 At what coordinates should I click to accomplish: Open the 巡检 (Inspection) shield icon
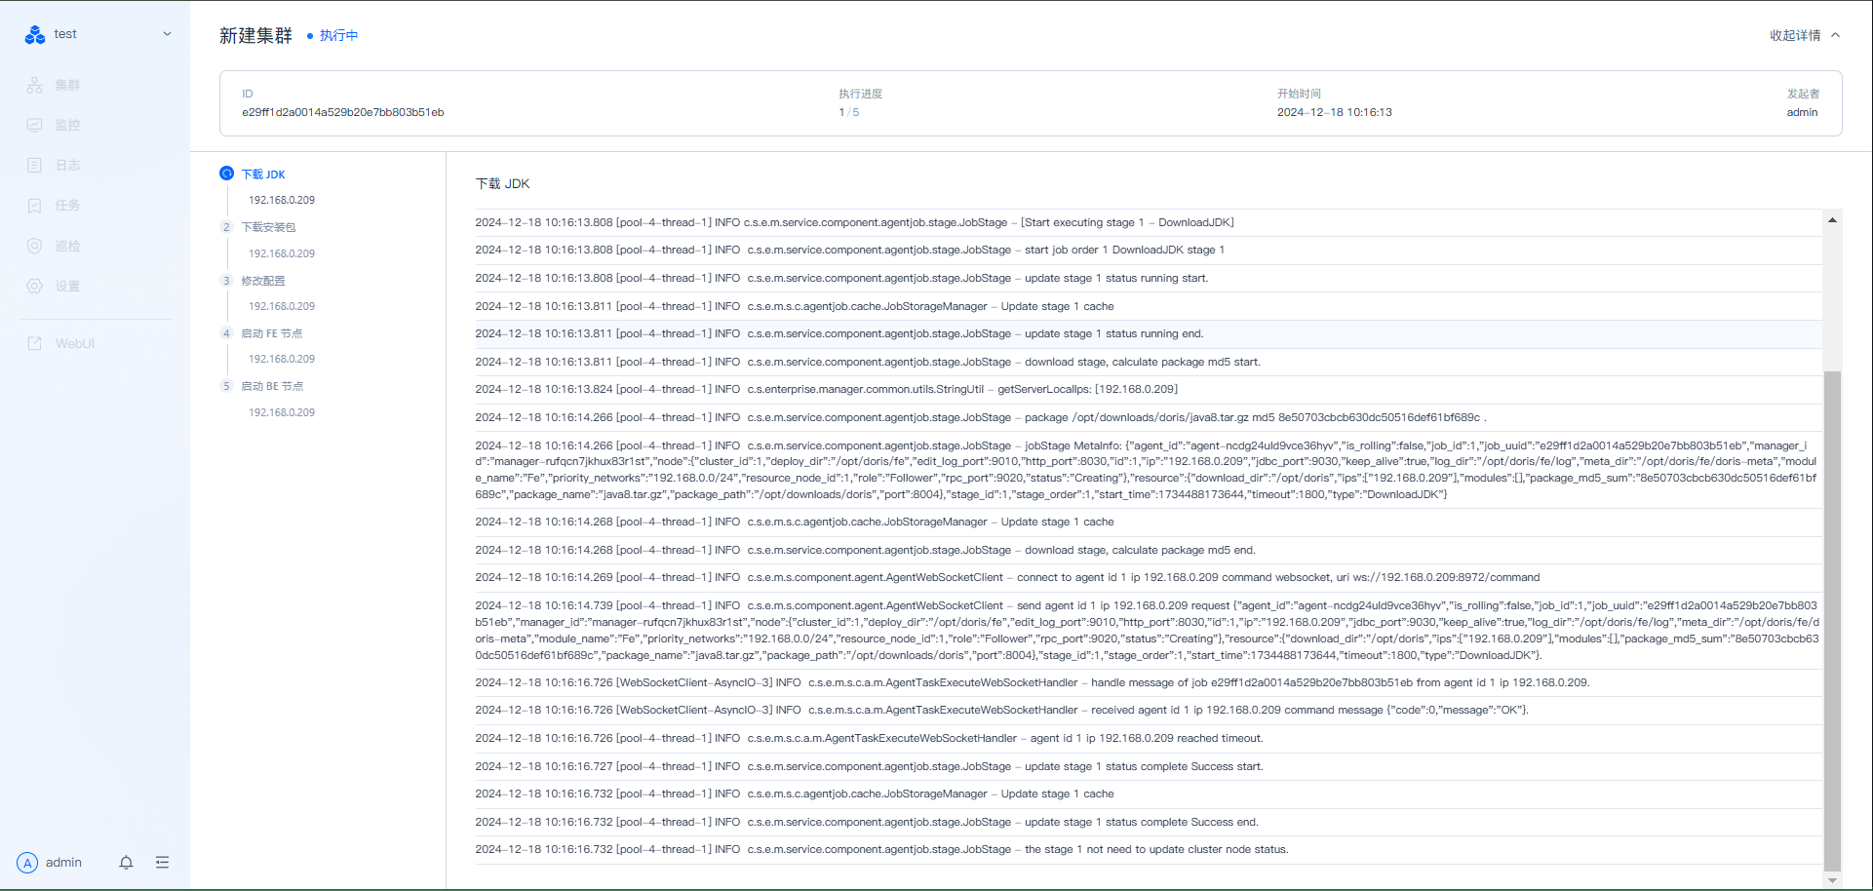point(35,247)
